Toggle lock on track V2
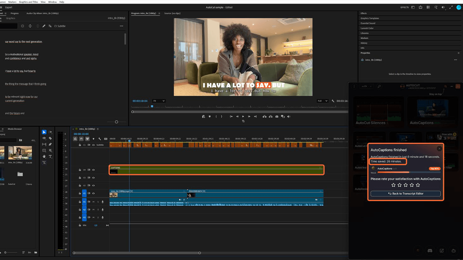The width and height of the screenshot is (463, 260). tap(80, 186)
